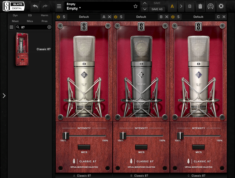Open module A Default preset dropdown

click(x=84, y=17)
